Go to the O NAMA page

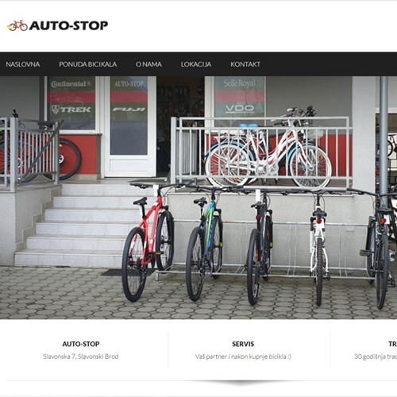pyautogui.click(x=148, y=64)
